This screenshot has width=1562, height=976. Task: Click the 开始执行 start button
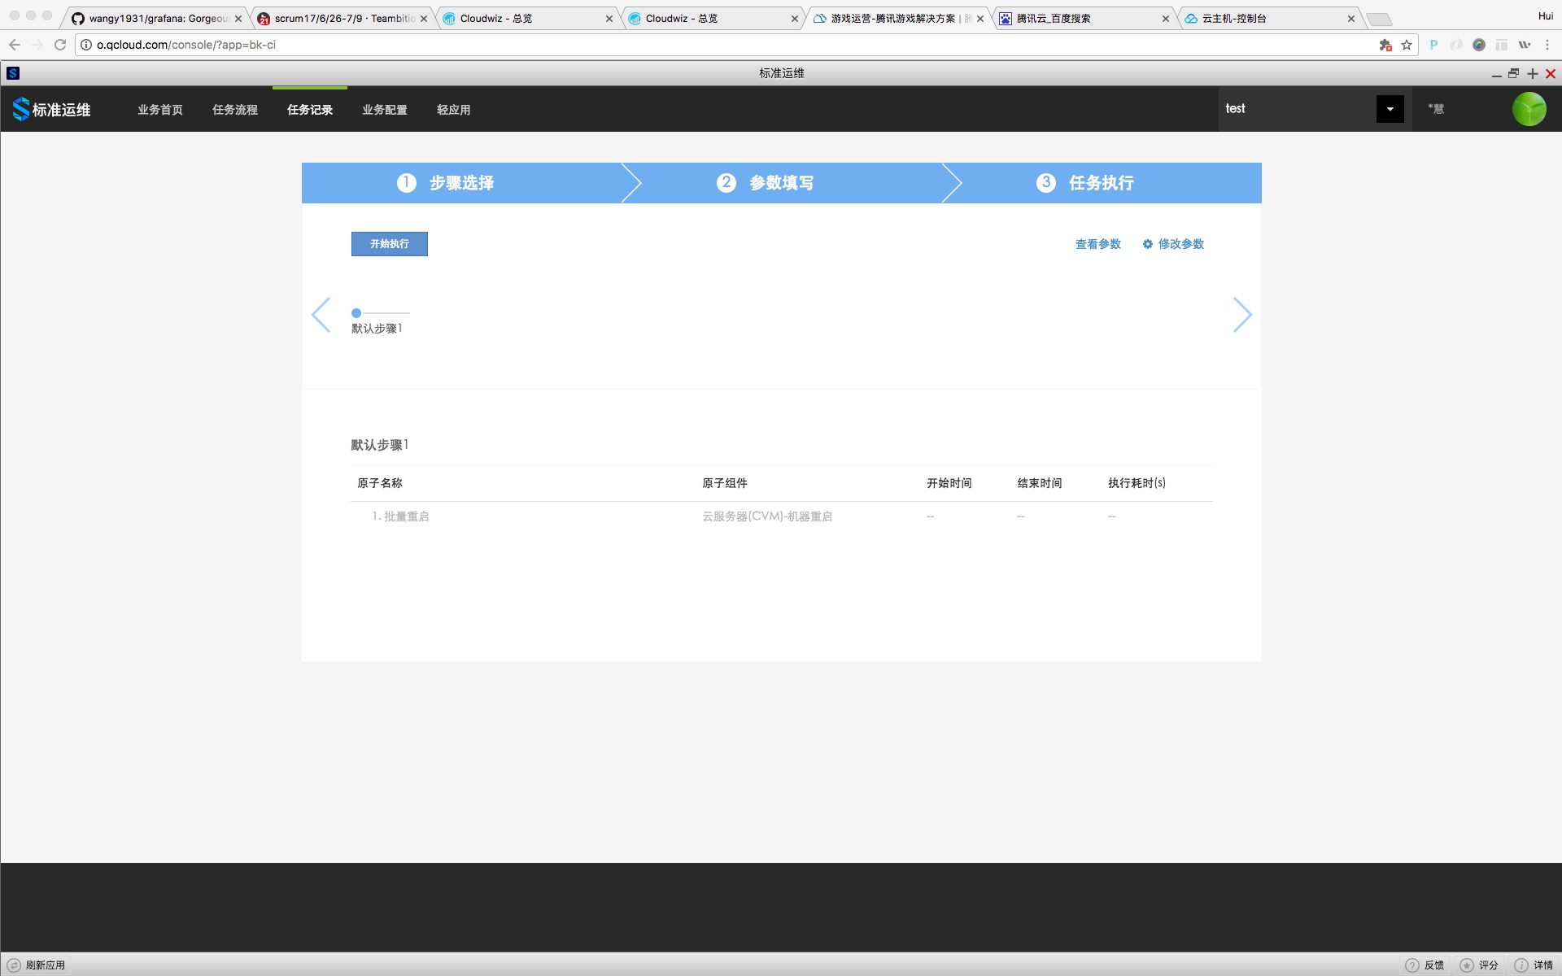(x=389, y=244)
